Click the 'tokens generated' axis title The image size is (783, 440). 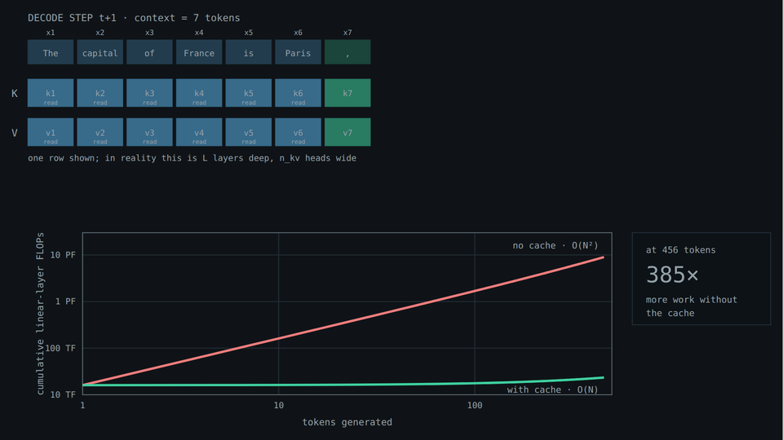click(x=347, y=422)
